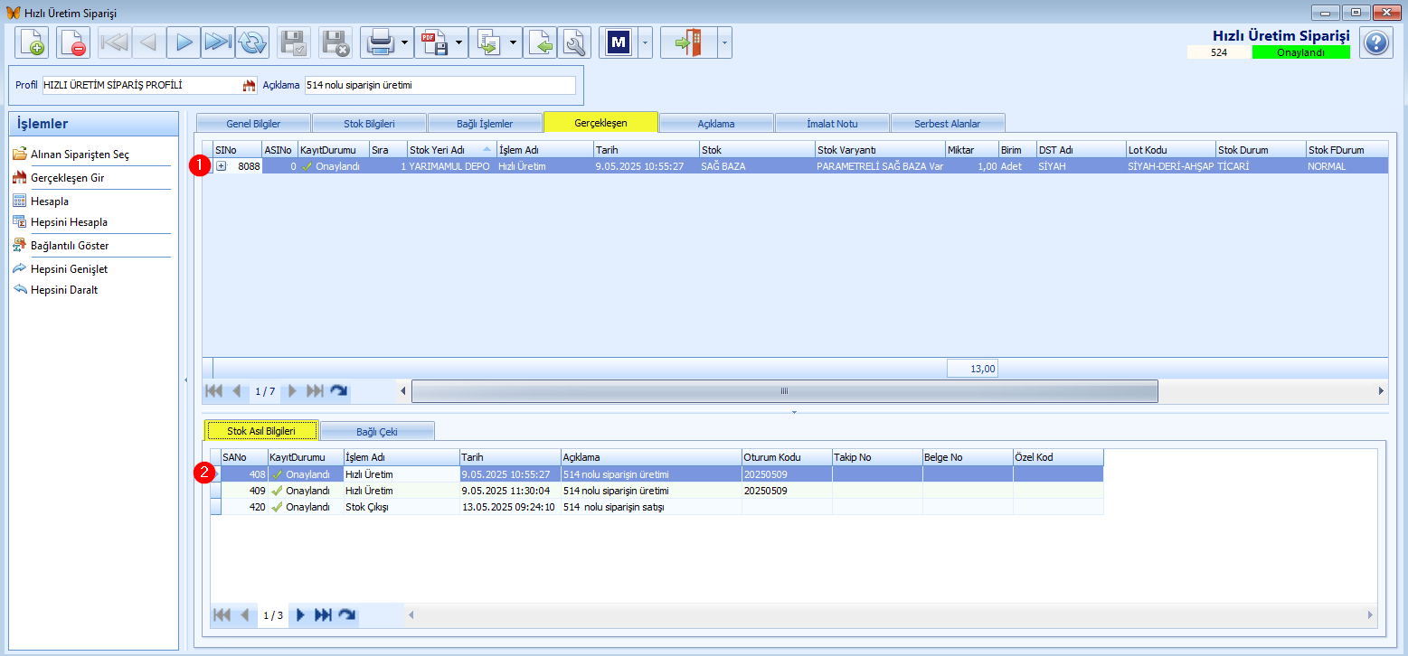1408x656 pixels.
Task: Switch to the Stok Bilgileri tab
Action: 369,124
